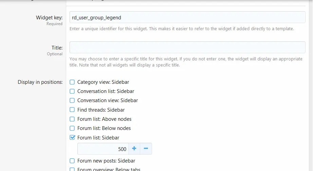Increase display order with plus icon
Viewport: 313px width, 171px height.
(134, 149)
